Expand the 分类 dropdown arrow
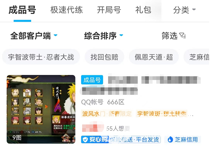This screenshot has height=151, width=210. (194, 9)
